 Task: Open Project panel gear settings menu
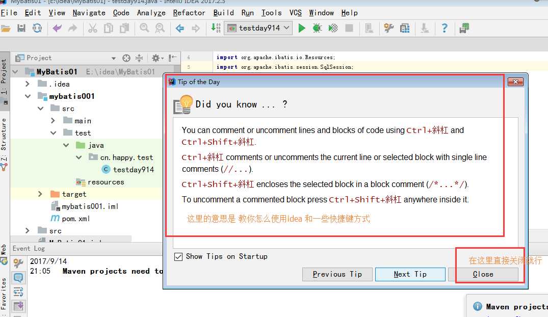tap(158, 58)
